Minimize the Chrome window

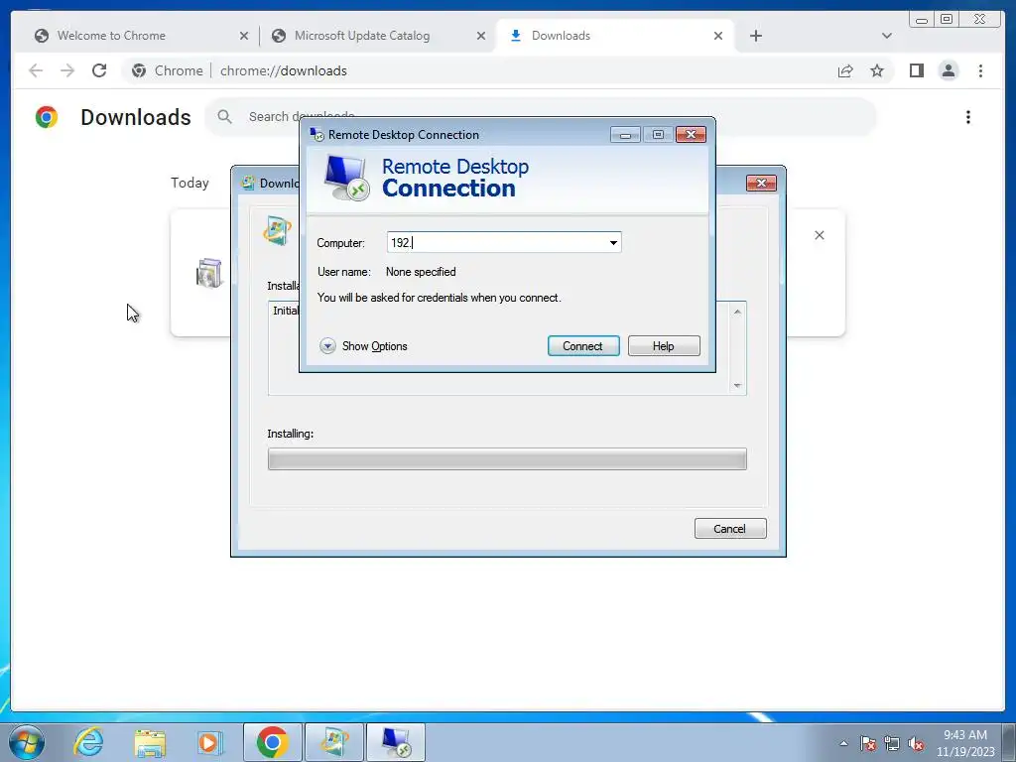pos(922,20)
